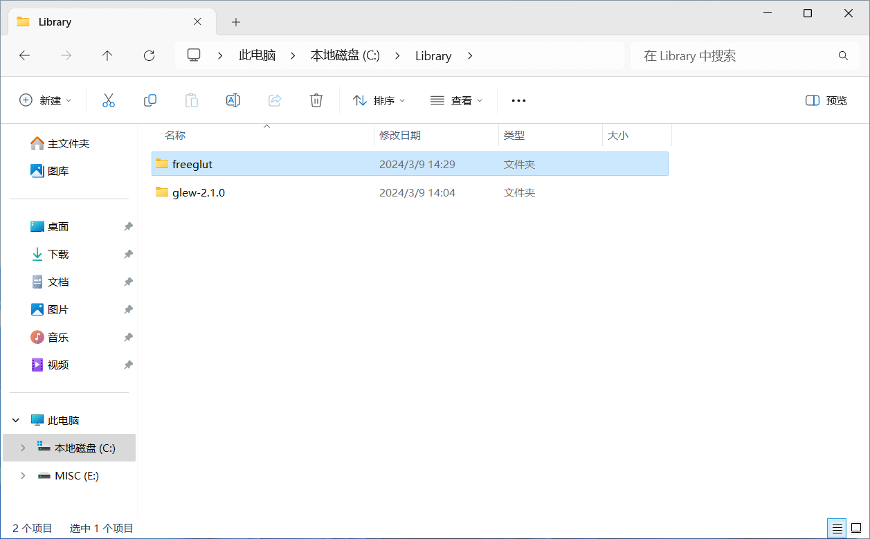
Task: Select the freeglut folder name
Action: [192, 165]
